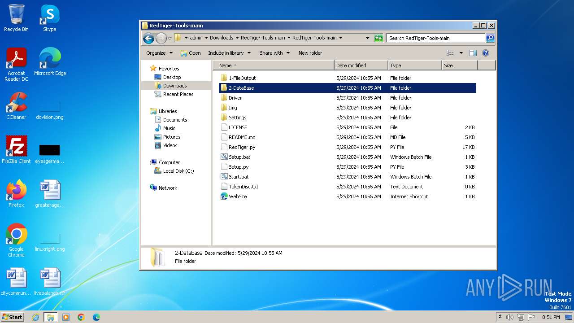Select Pictures library
The height and width of the screenshot is (323, 574).
click(172, 137)
